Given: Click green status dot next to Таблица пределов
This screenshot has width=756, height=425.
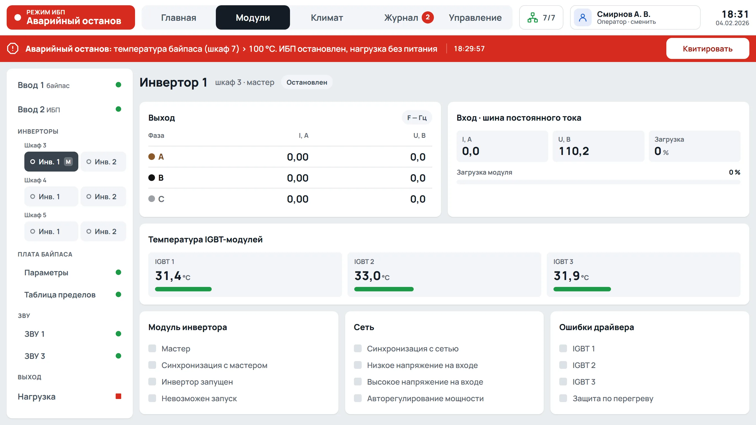Looking at the screenshot, I should click(118, 294).
